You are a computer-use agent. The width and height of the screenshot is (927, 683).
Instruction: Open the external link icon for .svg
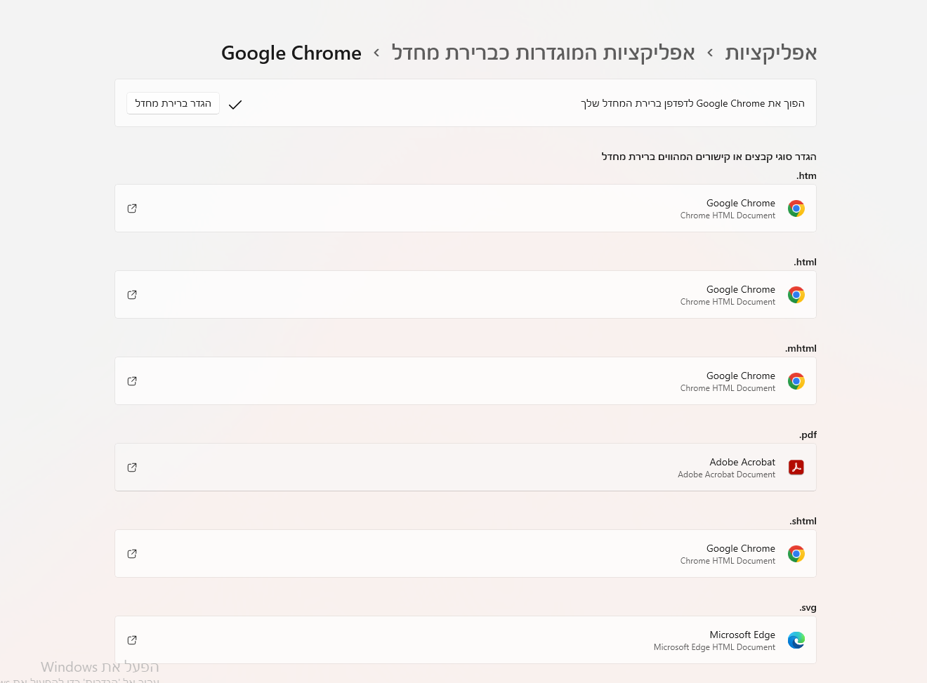coord(132,640)
